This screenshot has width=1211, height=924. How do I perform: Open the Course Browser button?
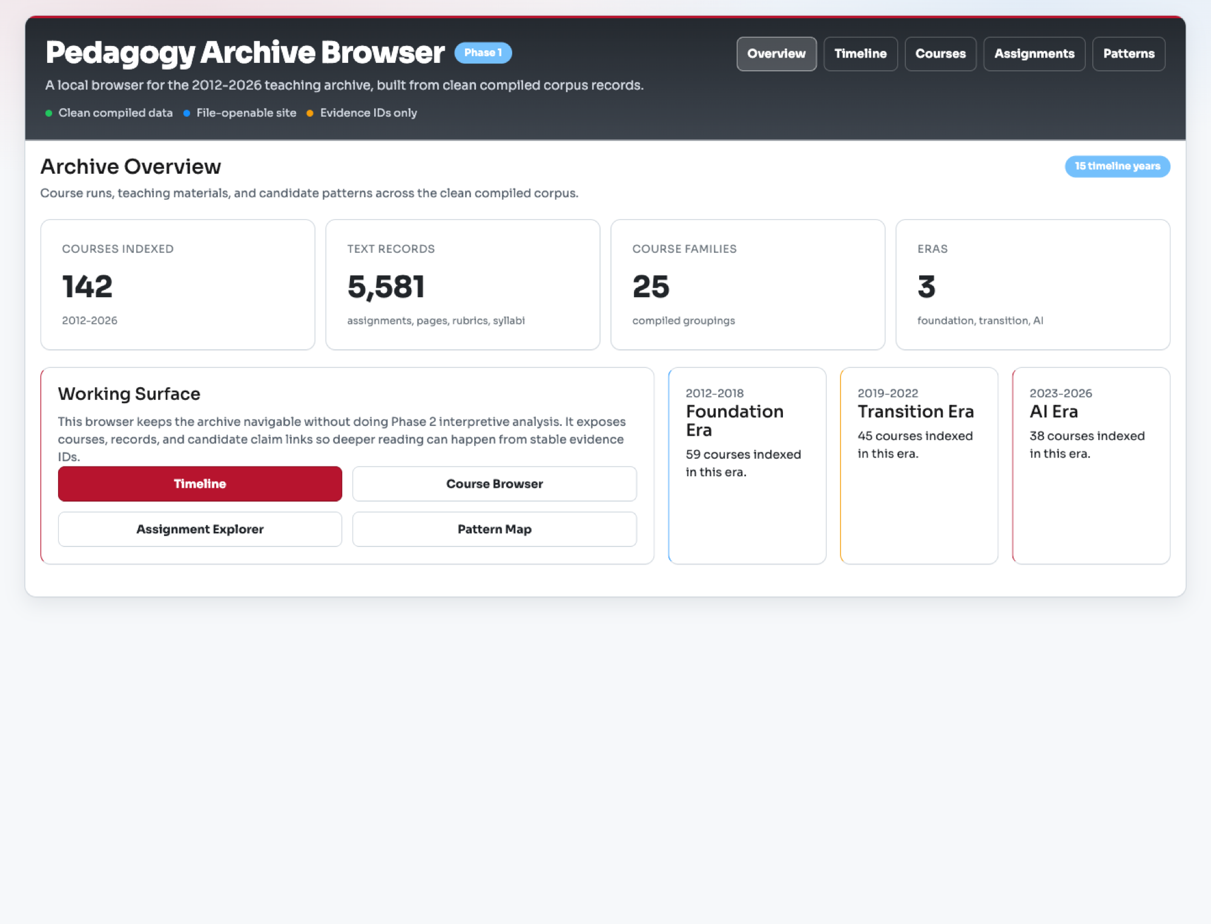495,483
